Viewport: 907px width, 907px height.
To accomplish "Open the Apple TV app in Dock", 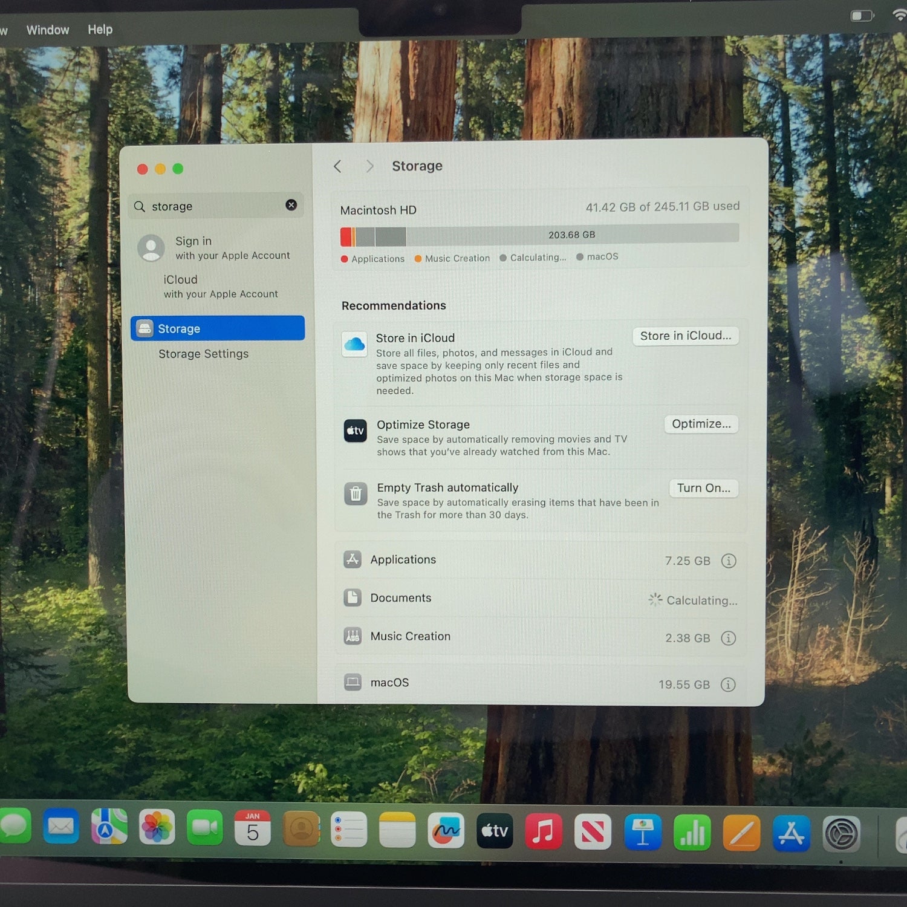I will click(x=495, y=831).
